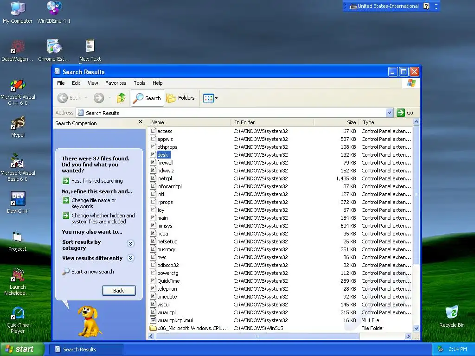The image size is (475, 356).
Task: Click the greyed Forward toolbar arrow
Action: pos(99,98)
